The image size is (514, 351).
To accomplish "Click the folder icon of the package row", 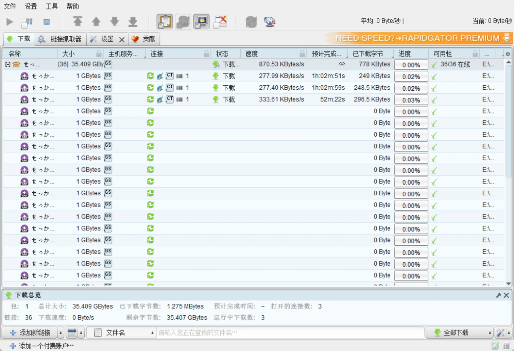I will coord(16,64).
